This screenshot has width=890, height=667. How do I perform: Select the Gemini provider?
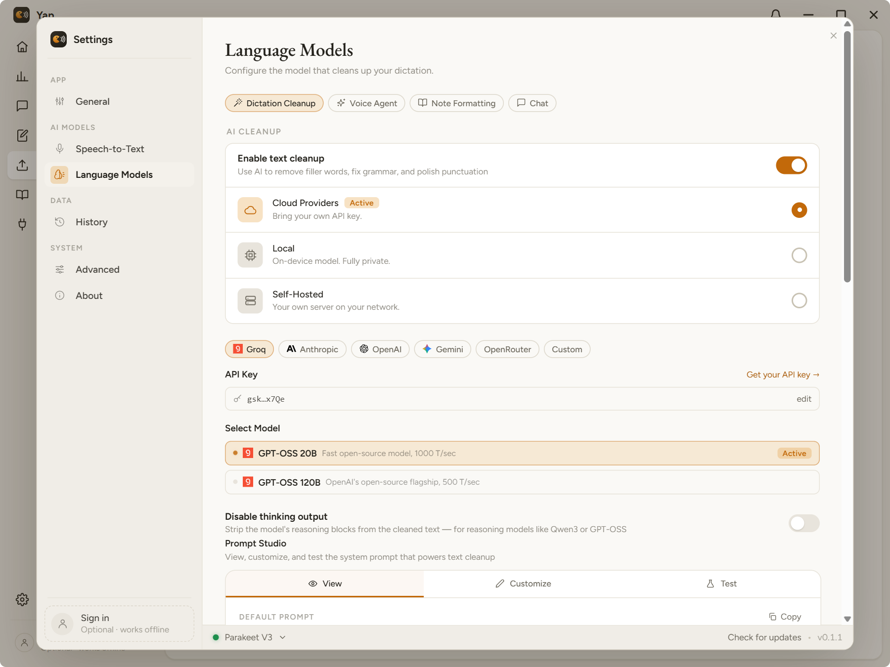443,349
